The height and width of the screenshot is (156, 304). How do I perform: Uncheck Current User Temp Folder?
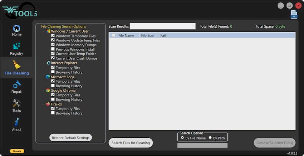(53, 54)
